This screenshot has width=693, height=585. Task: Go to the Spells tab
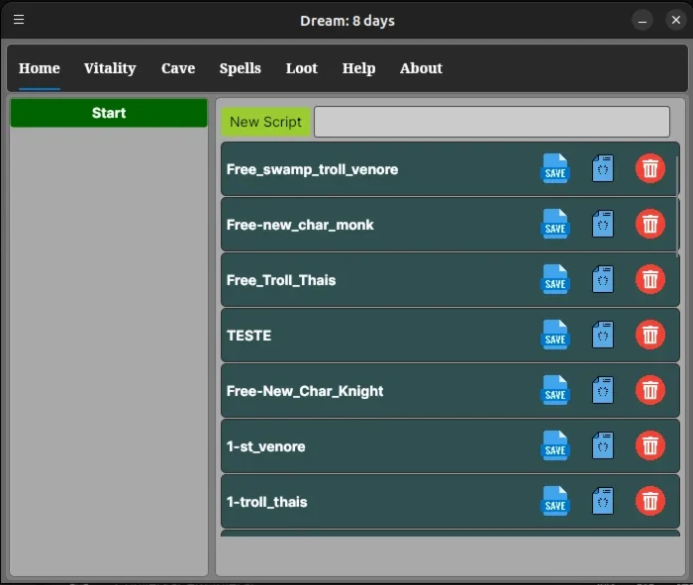pos(240,68)
